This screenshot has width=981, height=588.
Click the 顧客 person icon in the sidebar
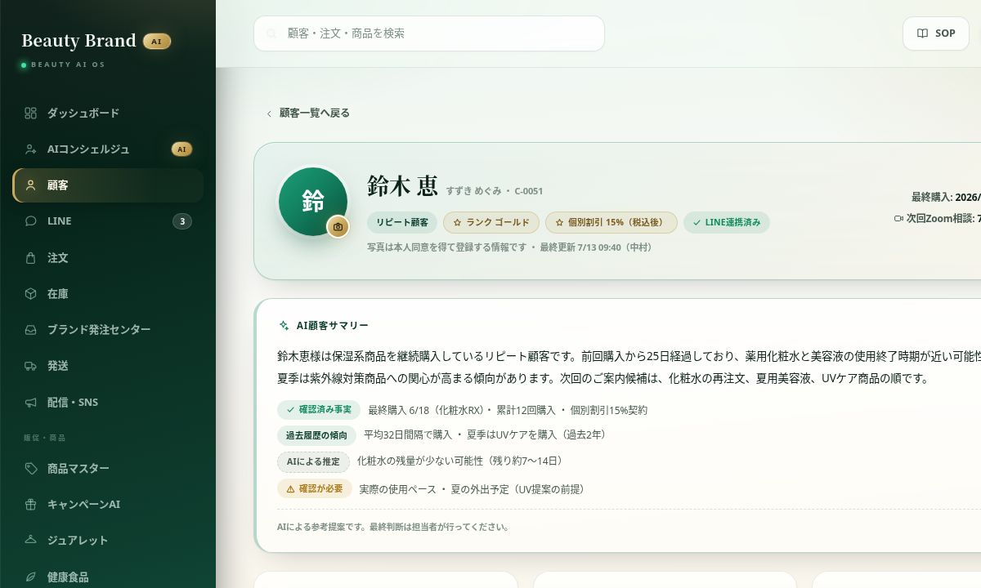31,185
